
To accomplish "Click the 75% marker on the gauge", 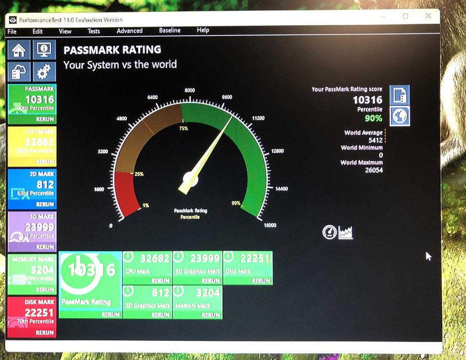I will [184, 128].
